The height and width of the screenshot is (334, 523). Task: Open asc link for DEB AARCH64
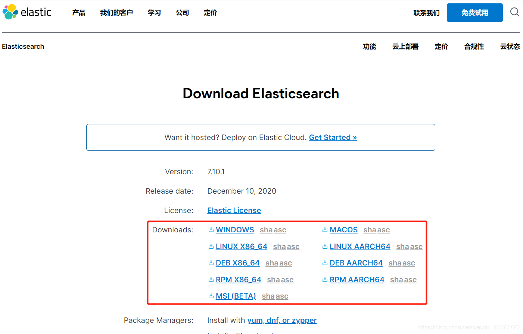click(x=409, y=263)
